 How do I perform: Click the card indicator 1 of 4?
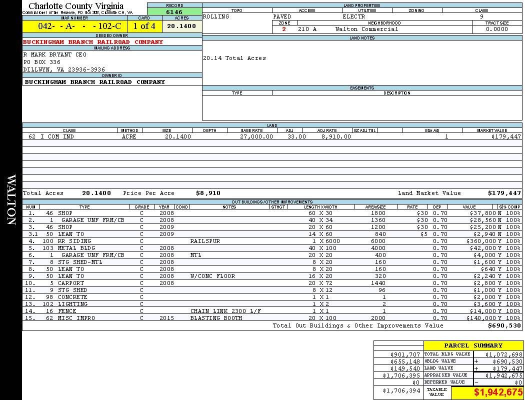point(144,26)
